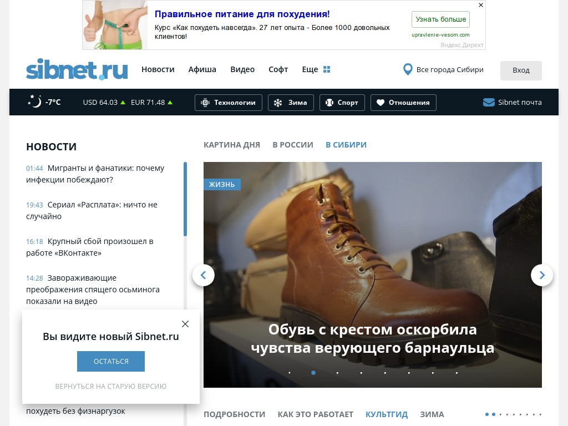Click the heart icon in Отношения
Image resolution: width=568 pixels, height=426 pixels.
tap(381, 103)
